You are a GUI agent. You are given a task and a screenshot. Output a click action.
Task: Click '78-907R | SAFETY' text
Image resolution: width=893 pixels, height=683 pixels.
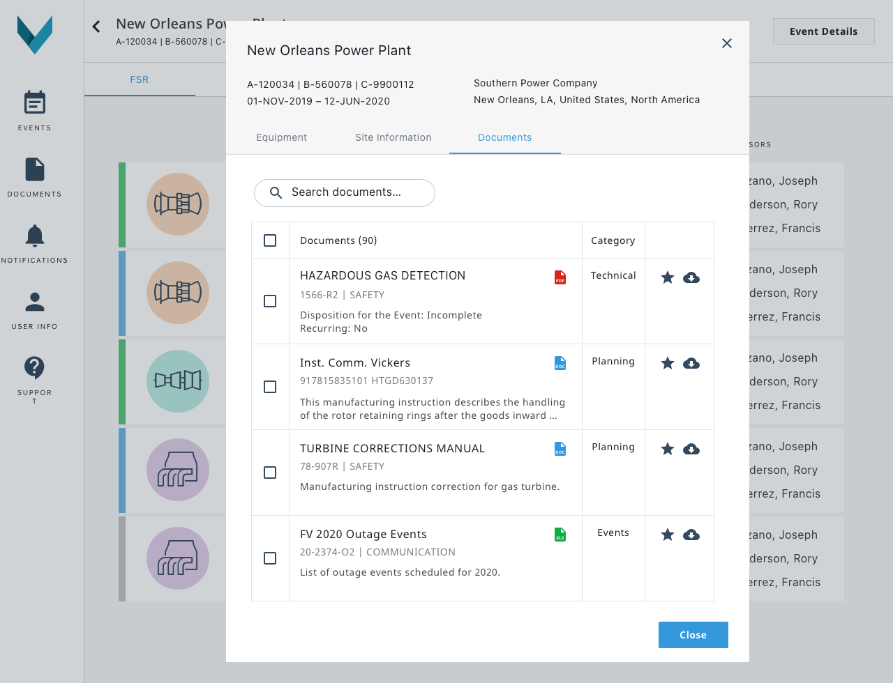(x=342, y=466)
